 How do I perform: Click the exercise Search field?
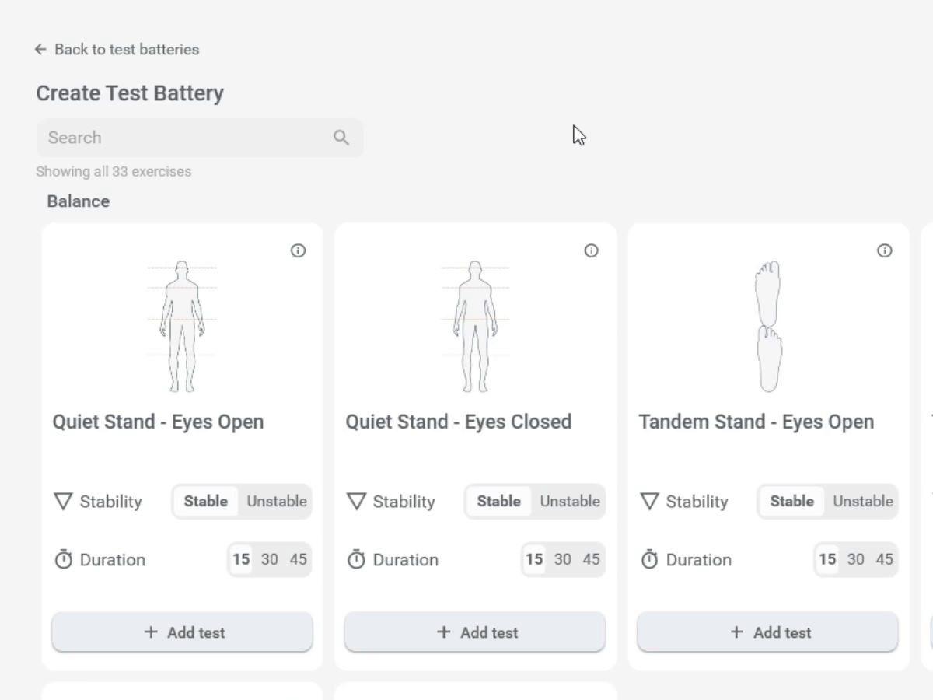(200, 138)
